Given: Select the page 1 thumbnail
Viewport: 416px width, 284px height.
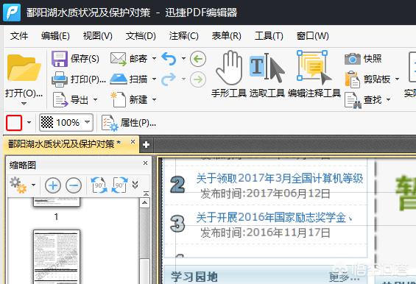Looking at the screenshot, I should (57, 202).
